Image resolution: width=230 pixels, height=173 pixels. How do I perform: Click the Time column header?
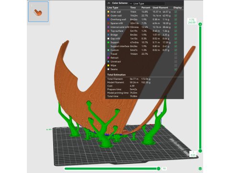pos(133,8)
